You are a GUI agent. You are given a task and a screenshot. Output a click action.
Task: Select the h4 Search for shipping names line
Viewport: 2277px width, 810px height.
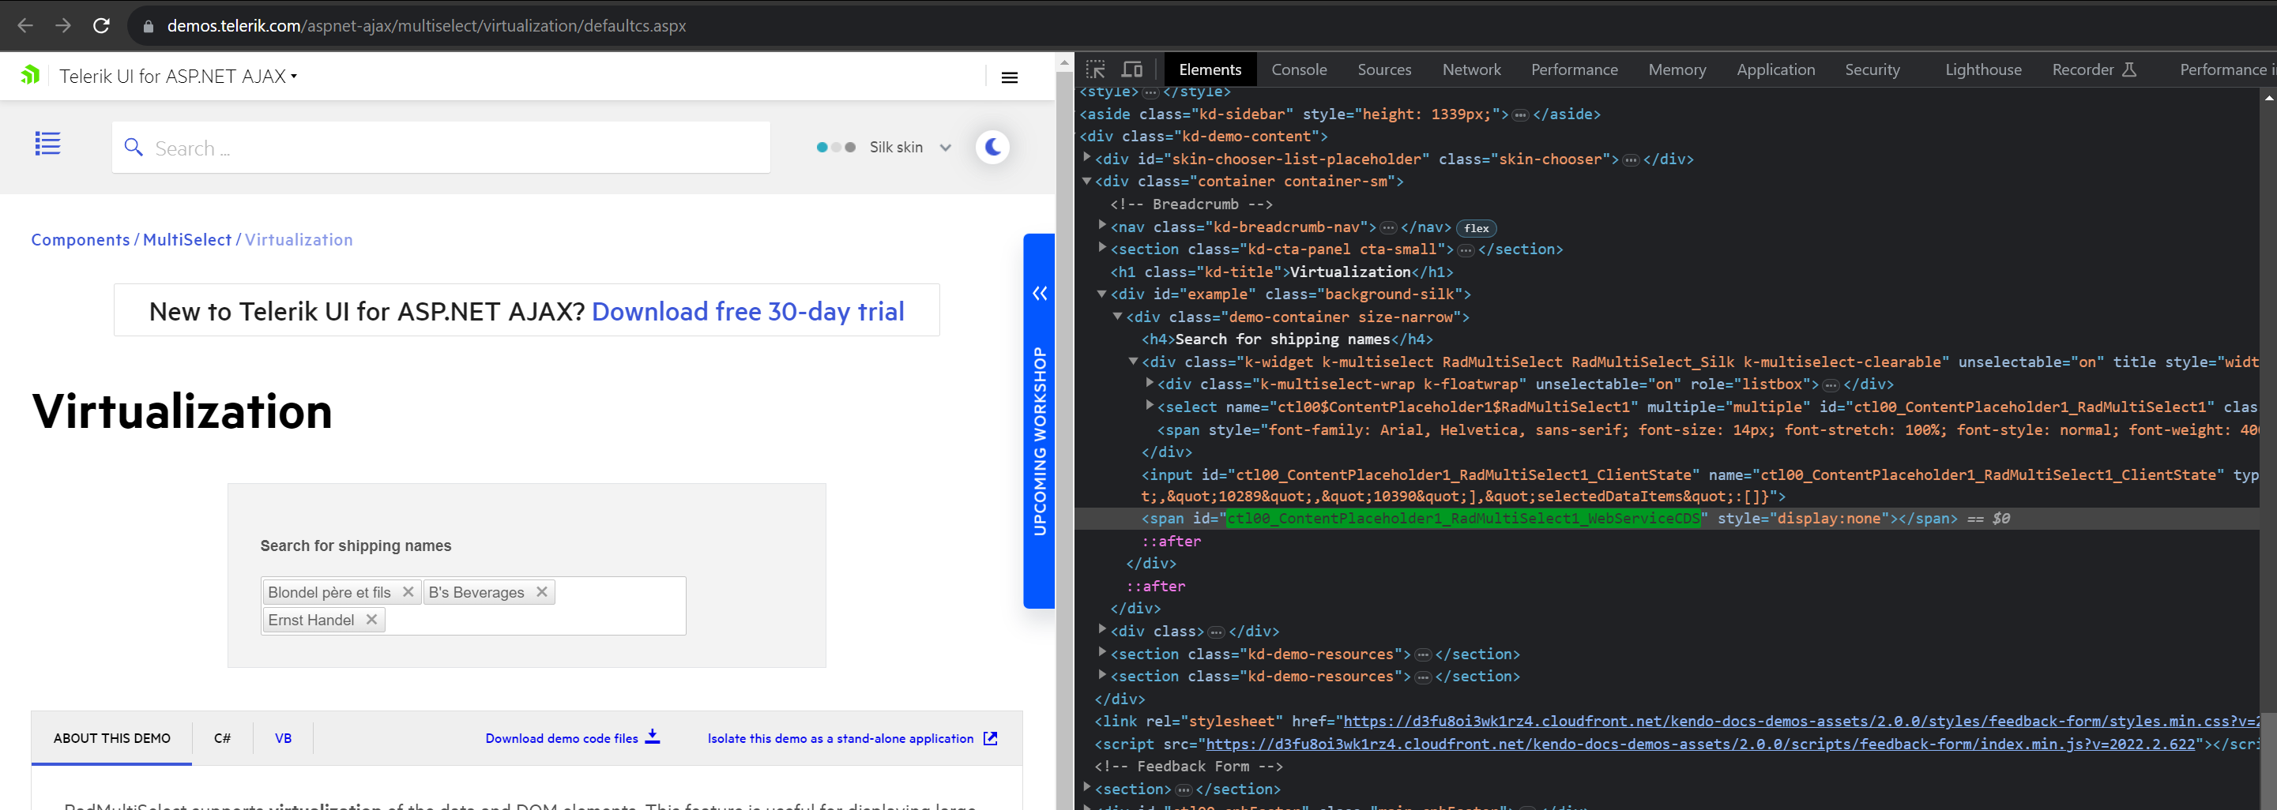coord(1286,339)
